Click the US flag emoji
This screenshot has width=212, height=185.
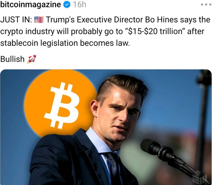coord(39,20)
